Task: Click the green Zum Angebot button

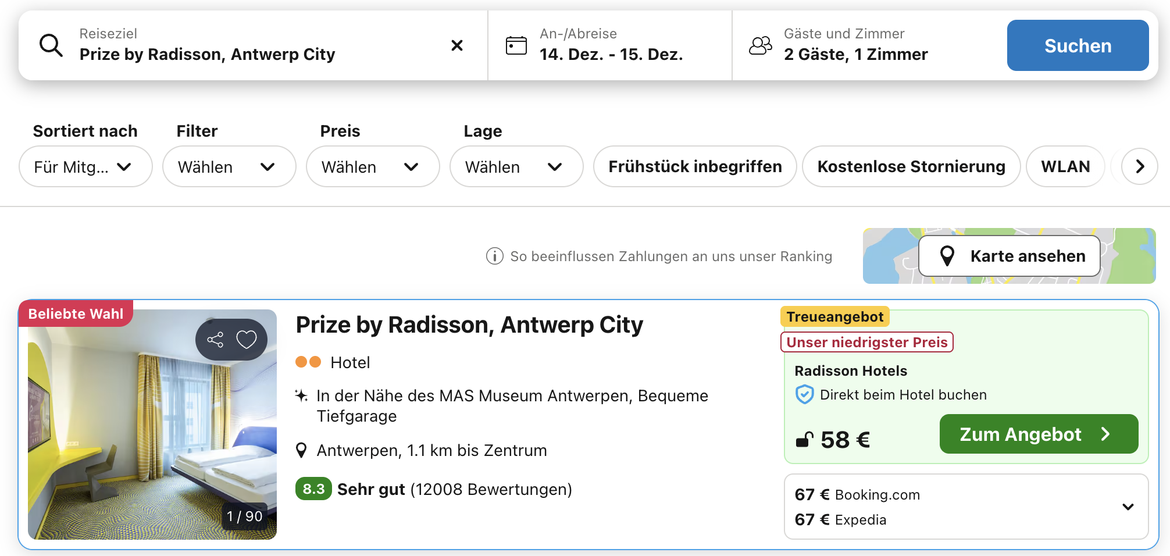Action: [x=1038, y=434]
